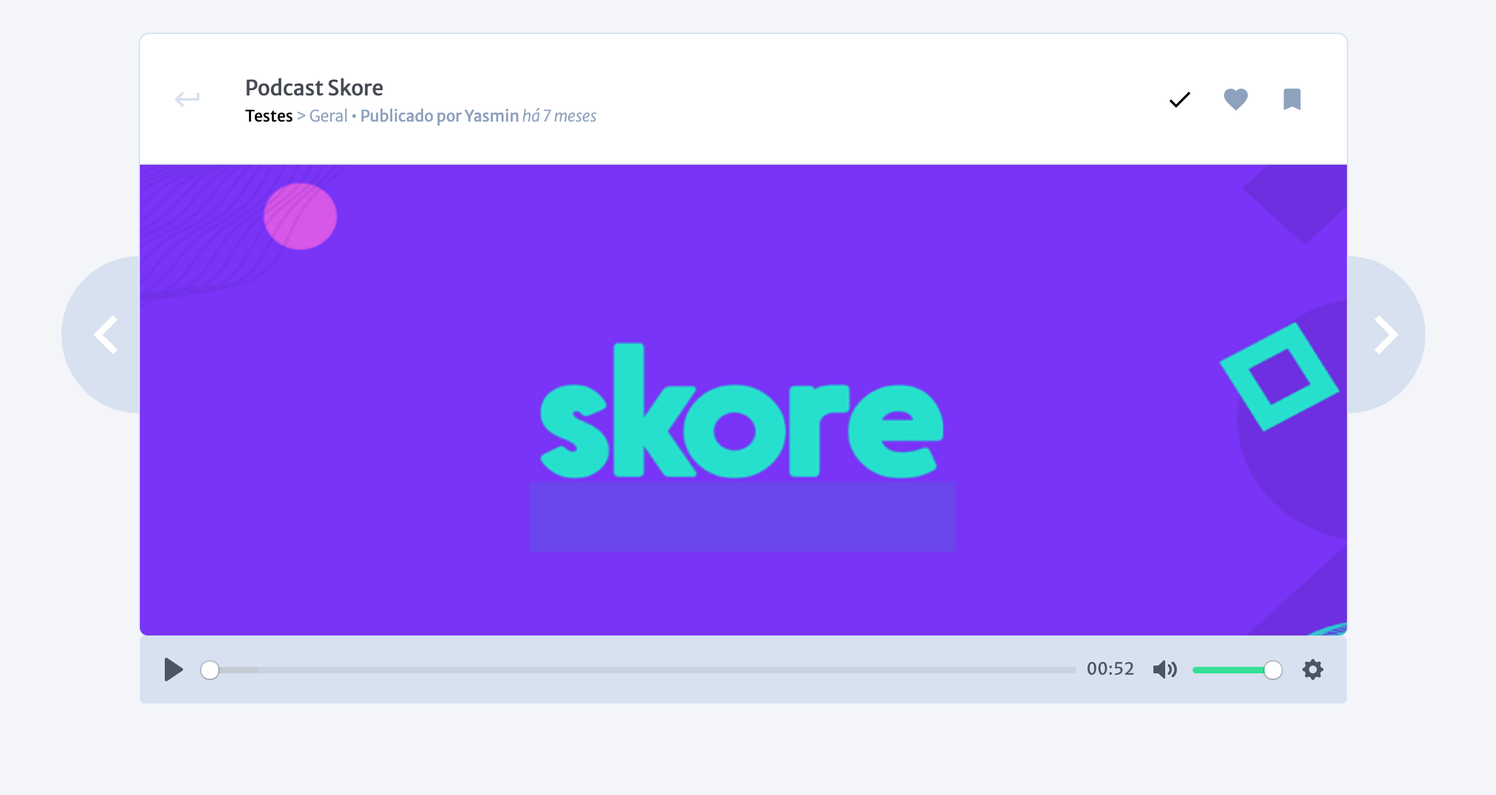Go to next content with right chevron
This screenshot has height=795, width=1496.
pyautogui.click(x=1386, y=335)
